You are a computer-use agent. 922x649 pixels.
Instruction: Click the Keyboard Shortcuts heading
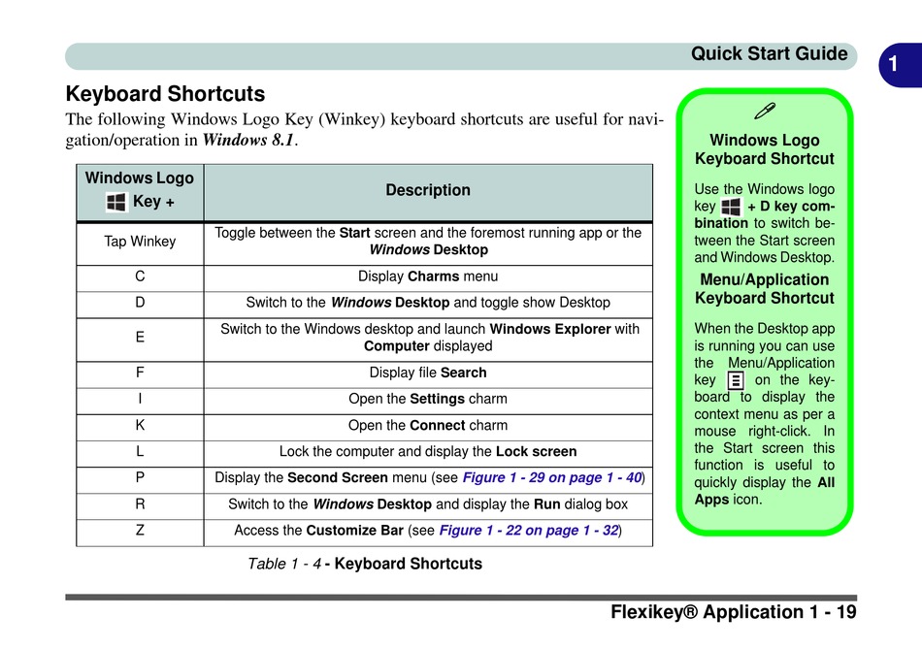tap(165, 94)
